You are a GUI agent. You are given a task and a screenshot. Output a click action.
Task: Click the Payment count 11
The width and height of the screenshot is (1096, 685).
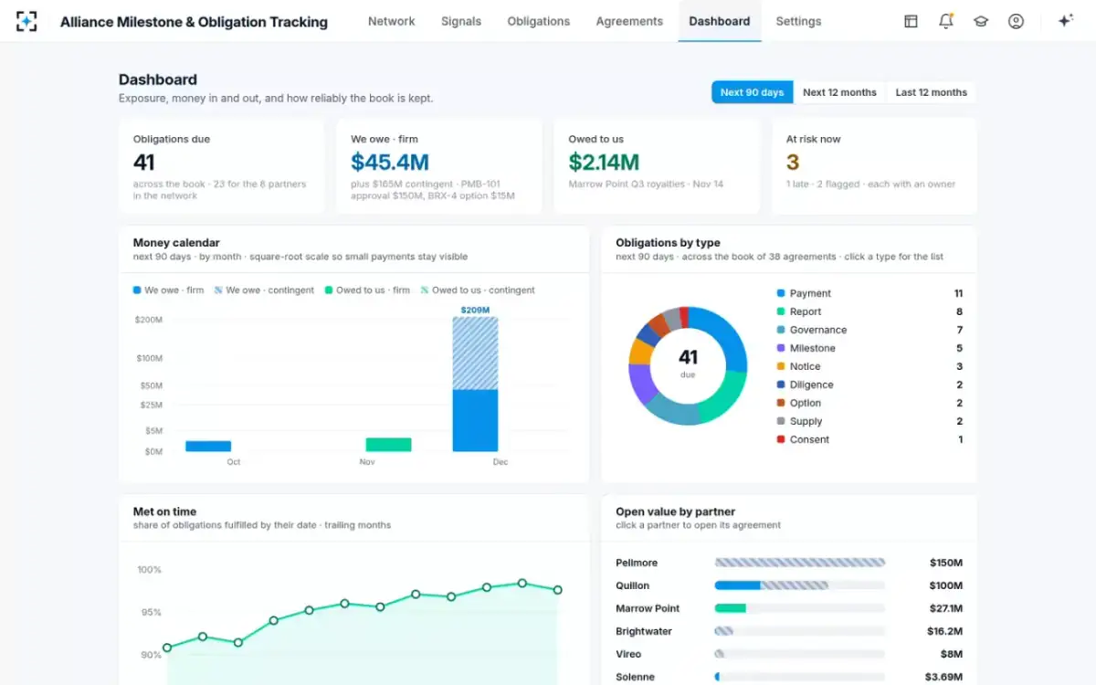[958, 293]
